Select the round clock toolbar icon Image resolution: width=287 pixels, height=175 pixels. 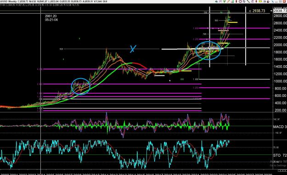click(240, 1)
